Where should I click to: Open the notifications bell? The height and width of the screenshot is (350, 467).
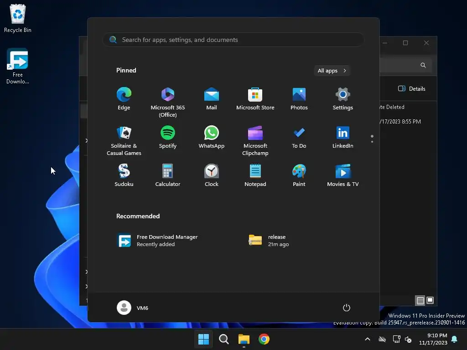click(454, 339)
